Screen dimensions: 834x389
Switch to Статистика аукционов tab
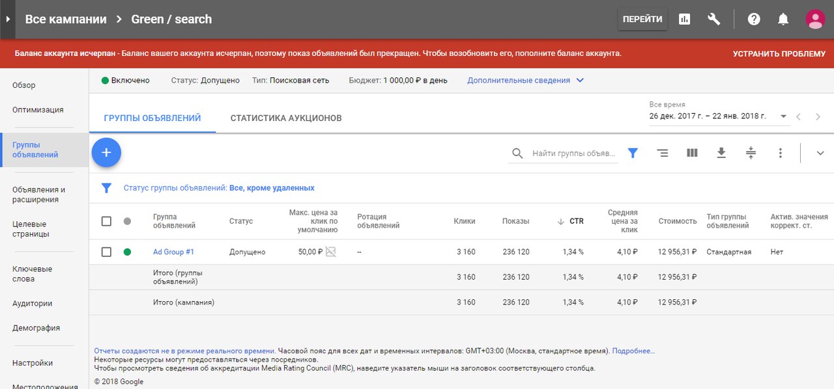pyautogui.click(x=286, y=118)
